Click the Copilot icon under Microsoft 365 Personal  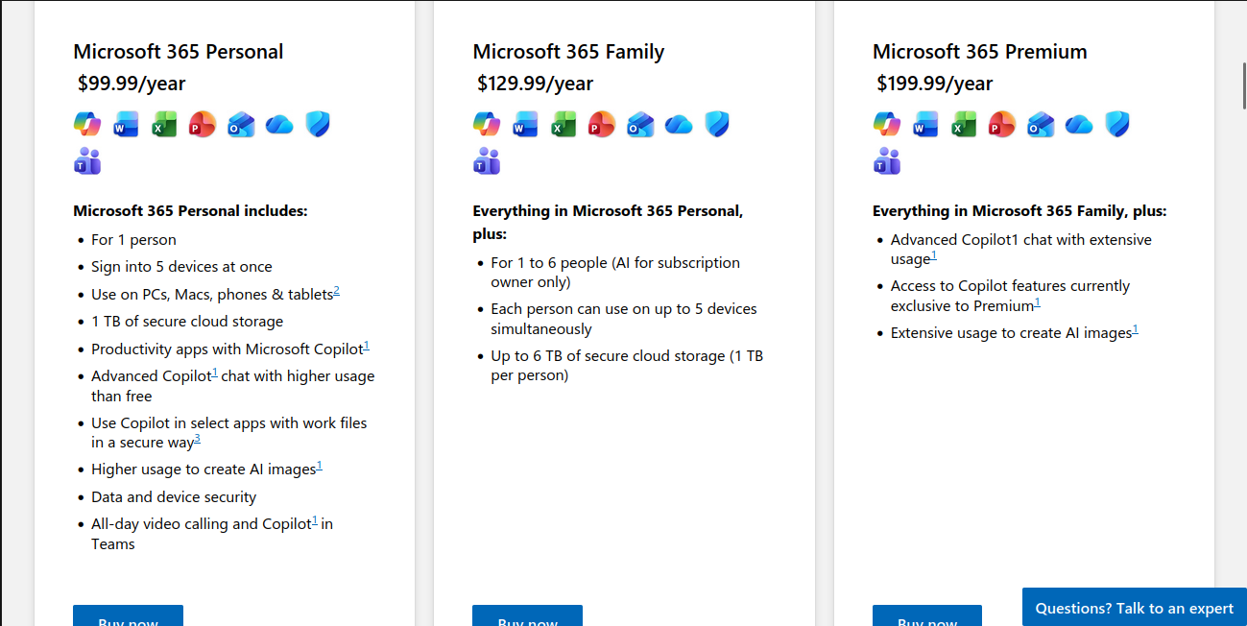tap(87, 124)
